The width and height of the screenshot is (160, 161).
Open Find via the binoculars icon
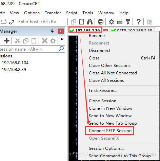90,22
